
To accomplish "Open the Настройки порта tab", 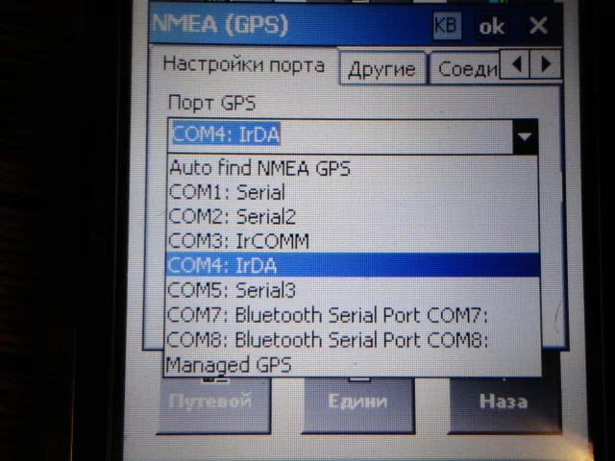I will [243, 64].
